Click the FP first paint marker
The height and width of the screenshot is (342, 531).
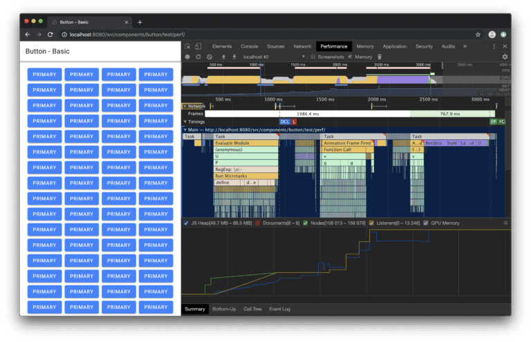494,122
